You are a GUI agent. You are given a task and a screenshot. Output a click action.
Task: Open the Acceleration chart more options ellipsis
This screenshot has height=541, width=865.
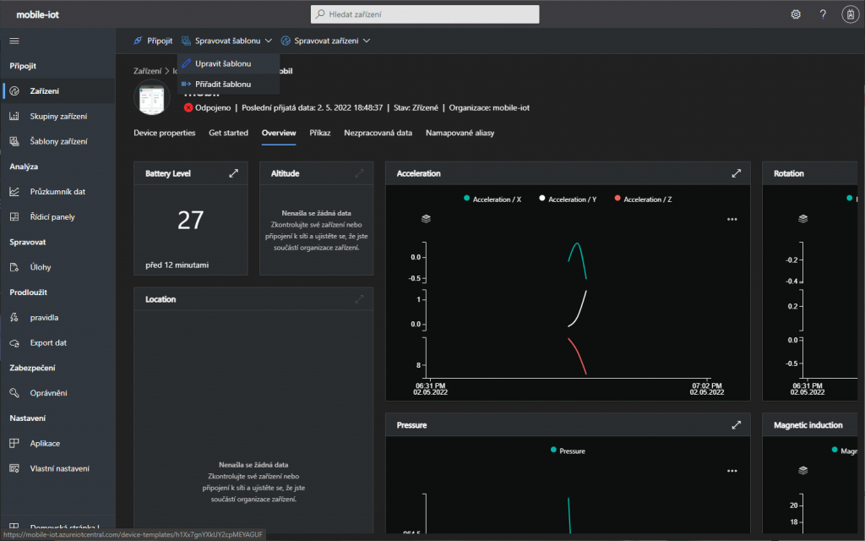(732, 219)
